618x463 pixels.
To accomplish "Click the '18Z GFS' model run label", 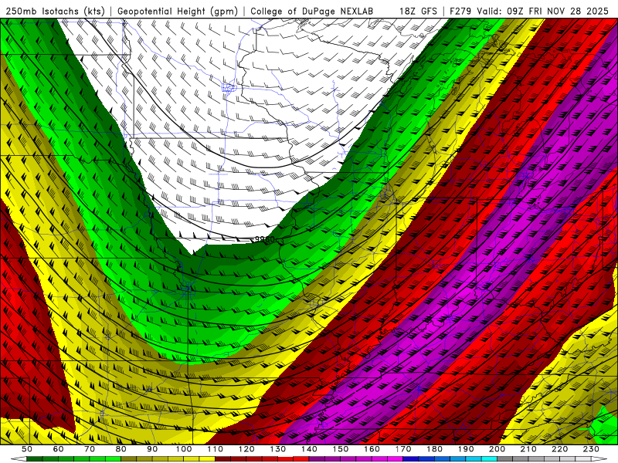I will coord(418,11).
